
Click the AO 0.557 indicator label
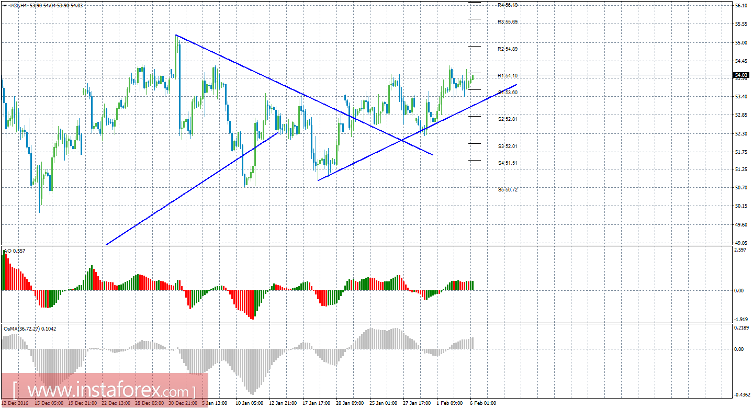tap(14, 251)
